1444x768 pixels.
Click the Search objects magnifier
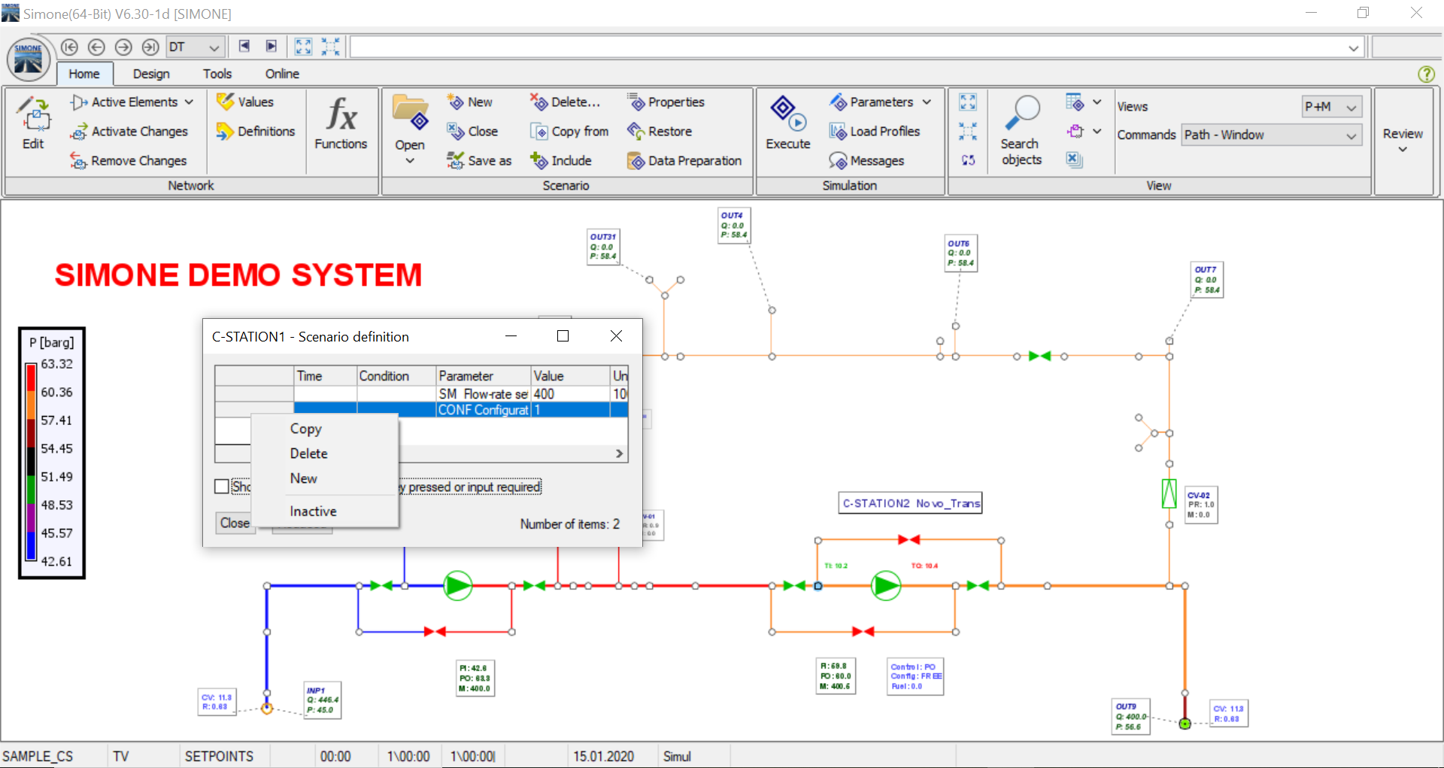1021,113
